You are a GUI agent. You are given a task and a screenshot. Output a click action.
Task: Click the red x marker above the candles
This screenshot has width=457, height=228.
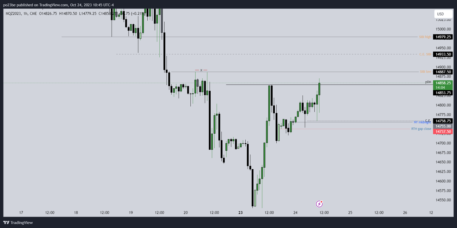pyautogui.click(x=201, y=70)
